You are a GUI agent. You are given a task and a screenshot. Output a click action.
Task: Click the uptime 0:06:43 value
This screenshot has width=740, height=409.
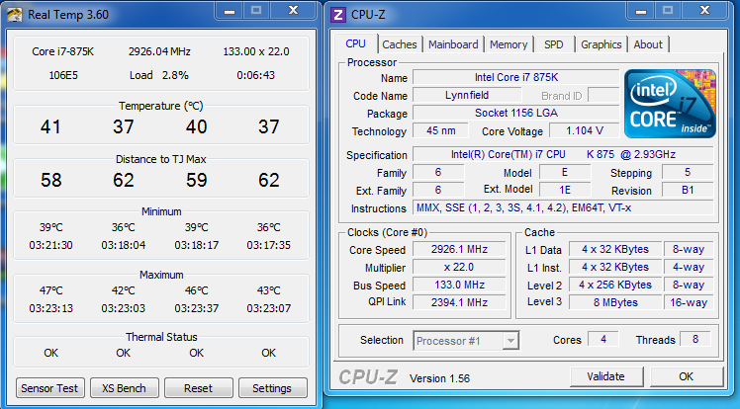(256, 75)
